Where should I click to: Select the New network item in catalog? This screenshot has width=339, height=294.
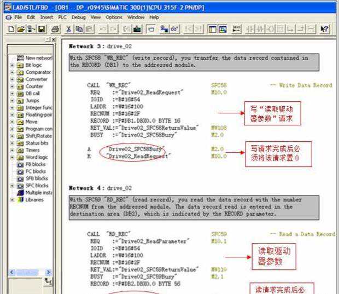pyautogui.click(x=38, y=58)
